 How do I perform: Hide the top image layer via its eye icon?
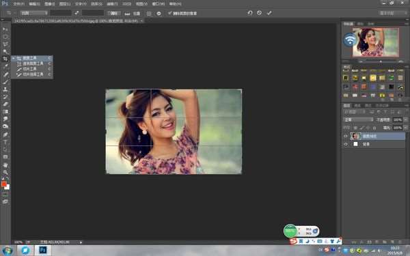coord(346,136)
